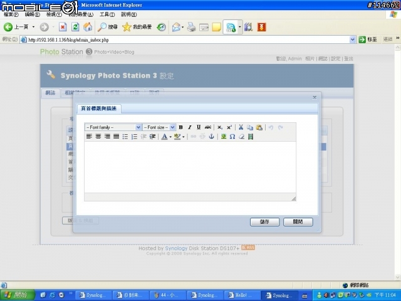The image size is (401, 301).
Task: Justify the text fully
Action: (x=116, y=137)
